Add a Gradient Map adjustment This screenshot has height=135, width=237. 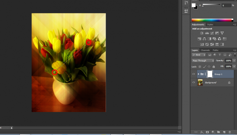(x=222, y=44)
